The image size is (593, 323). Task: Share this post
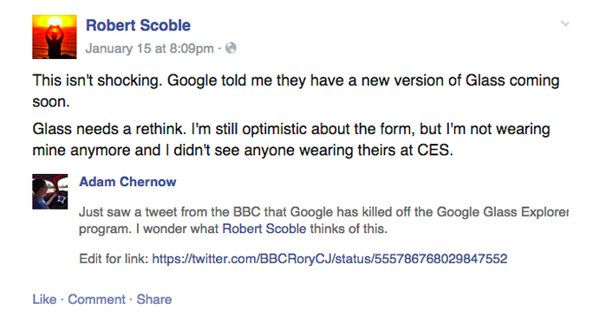(154, 300)
